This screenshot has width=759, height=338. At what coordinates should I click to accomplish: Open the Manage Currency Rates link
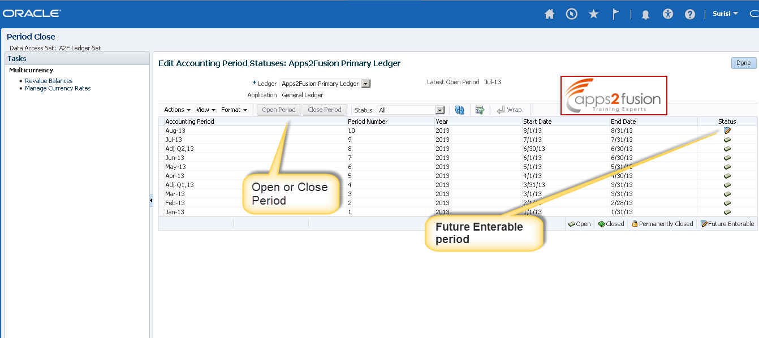tap(58, 88)
